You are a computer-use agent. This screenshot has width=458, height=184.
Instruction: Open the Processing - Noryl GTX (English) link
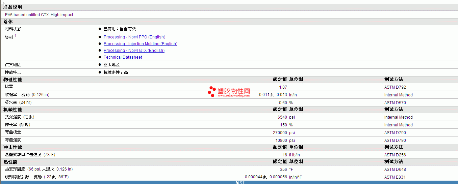tap(134, 51)
